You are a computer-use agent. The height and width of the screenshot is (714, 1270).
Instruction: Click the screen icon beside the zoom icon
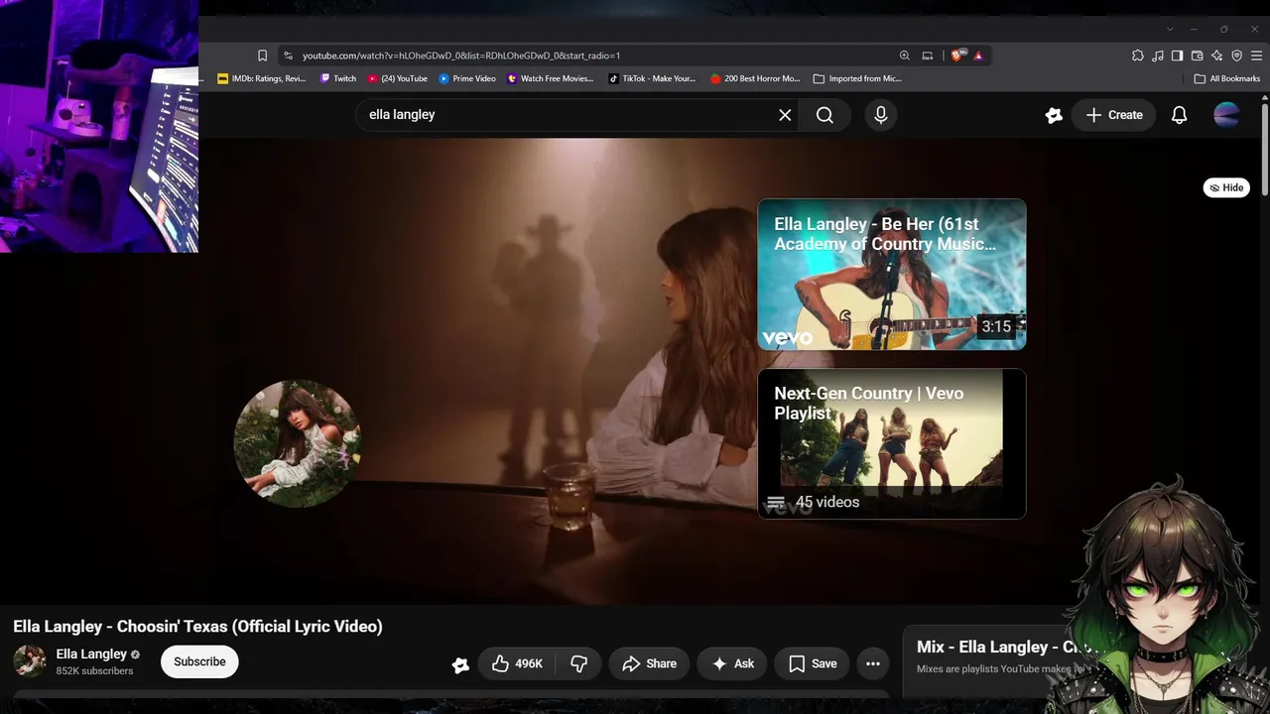pos(928,56)
